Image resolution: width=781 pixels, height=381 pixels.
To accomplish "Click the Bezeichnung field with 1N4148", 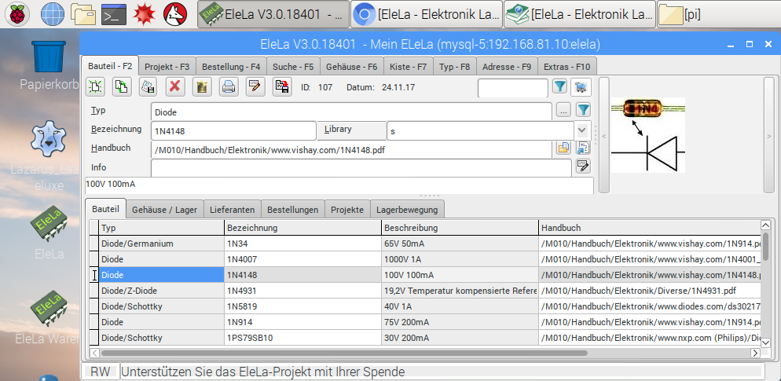I will tap(233, 130).
